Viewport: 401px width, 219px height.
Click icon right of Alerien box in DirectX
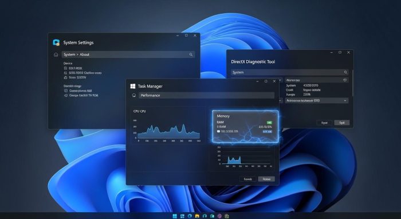point(345,80)
